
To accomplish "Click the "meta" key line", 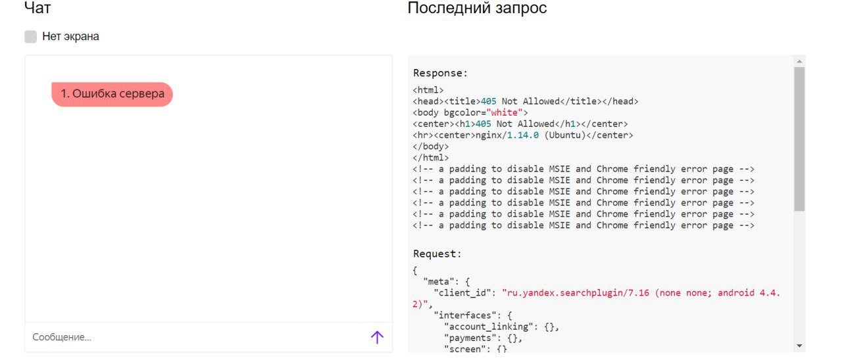I will 448,281.
